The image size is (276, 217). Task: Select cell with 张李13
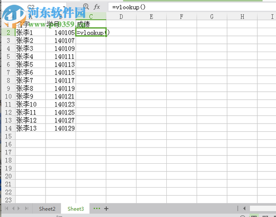pos(30,128)
